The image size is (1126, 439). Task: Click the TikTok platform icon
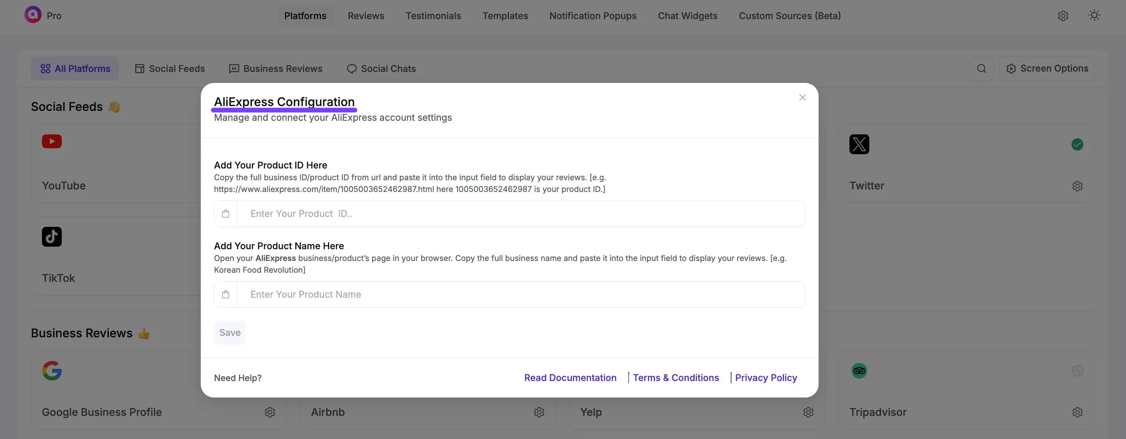pyautogui.click(x=51, y=236)
